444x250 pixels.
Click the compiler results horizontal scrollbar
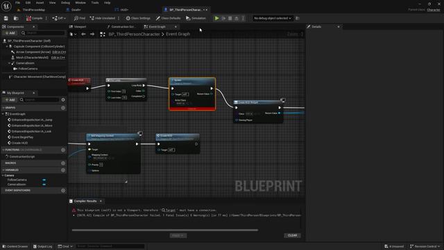[x=165, y=230]
